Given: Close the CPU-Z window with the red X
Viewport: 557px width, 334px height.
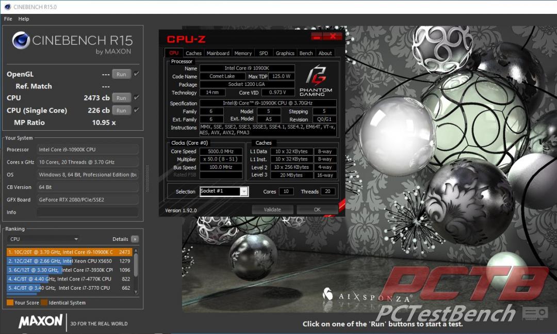Looking at the screenshot, I should pos(333,36).
